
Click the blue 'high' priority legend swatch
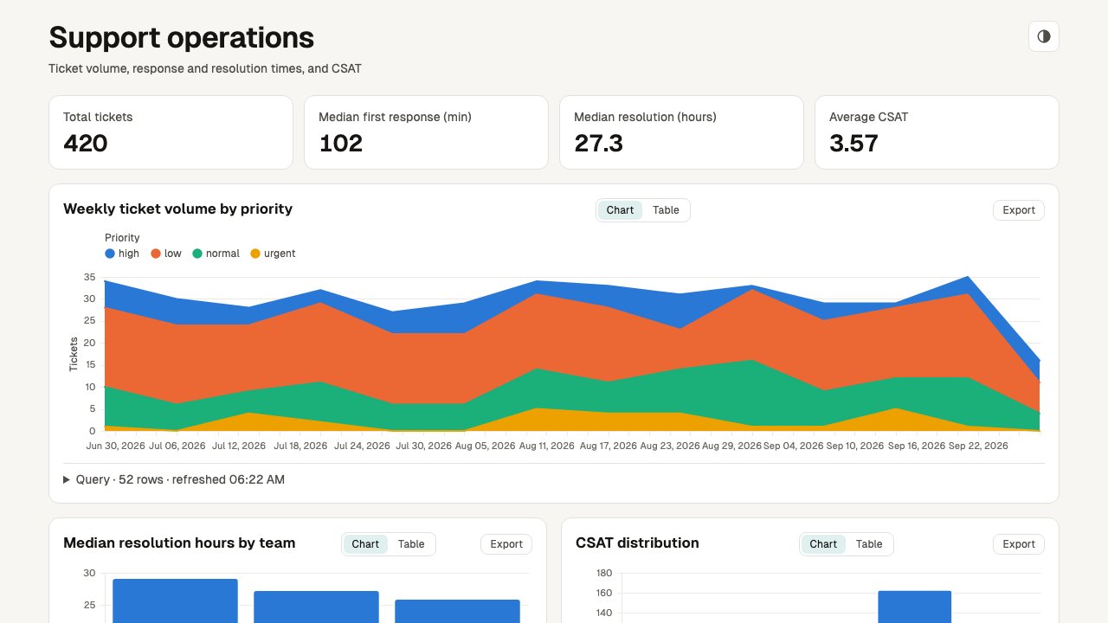click(110, 254)
